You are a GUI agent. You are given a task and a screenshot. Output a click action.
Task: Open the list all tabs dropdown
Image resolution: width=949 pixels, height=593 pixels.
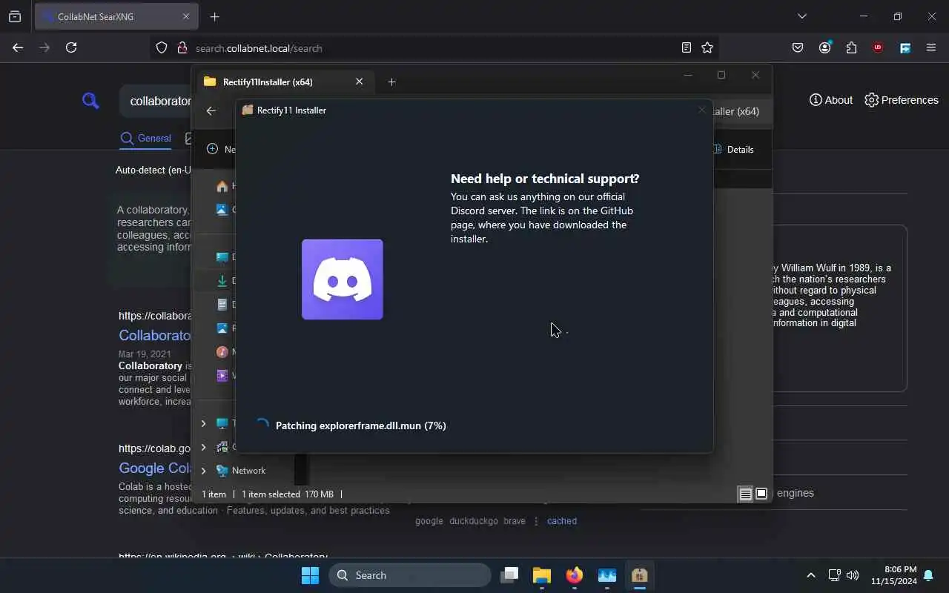[x=801, y=16]
